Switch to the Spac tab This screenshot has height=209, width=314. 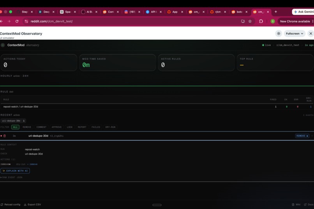tap(68, 12)
